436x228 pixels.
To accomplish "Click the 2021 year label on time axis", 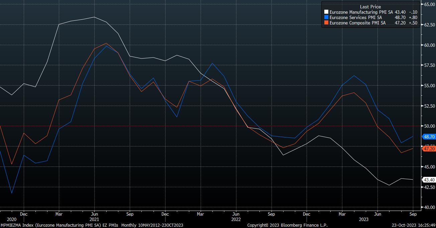I will point(95,219).
